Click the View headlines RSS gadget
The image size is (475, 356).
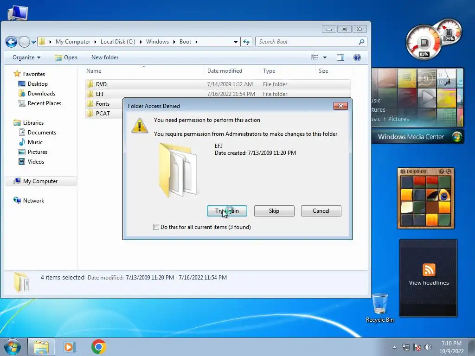428,278
